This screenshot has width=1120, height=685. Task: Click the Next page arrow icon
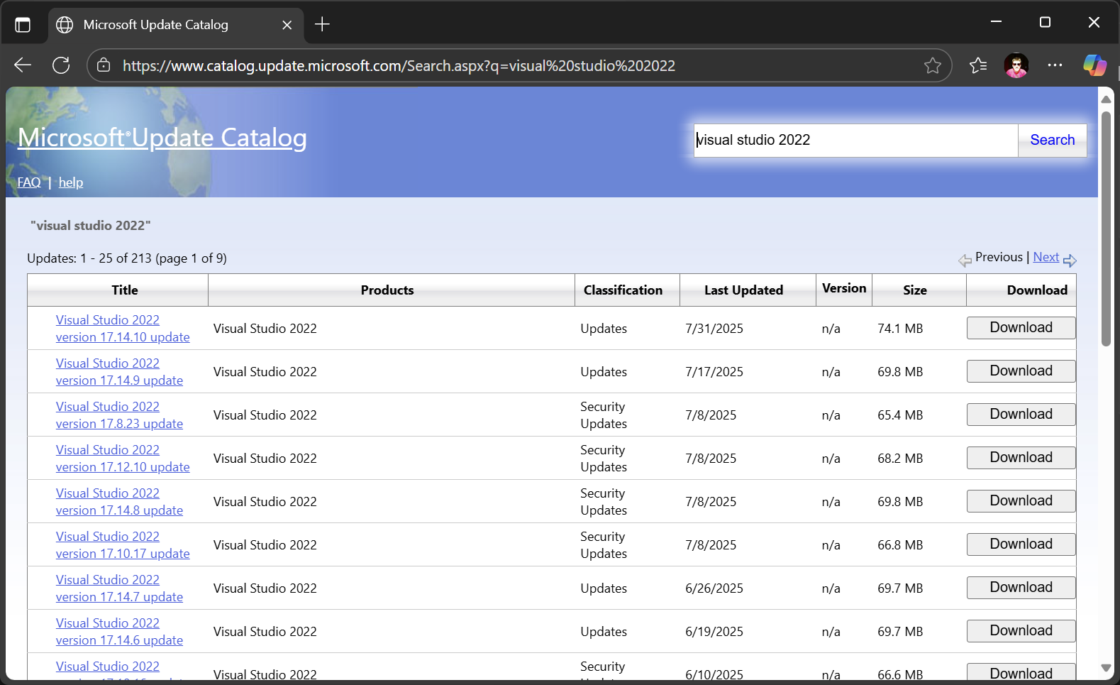1070,261
